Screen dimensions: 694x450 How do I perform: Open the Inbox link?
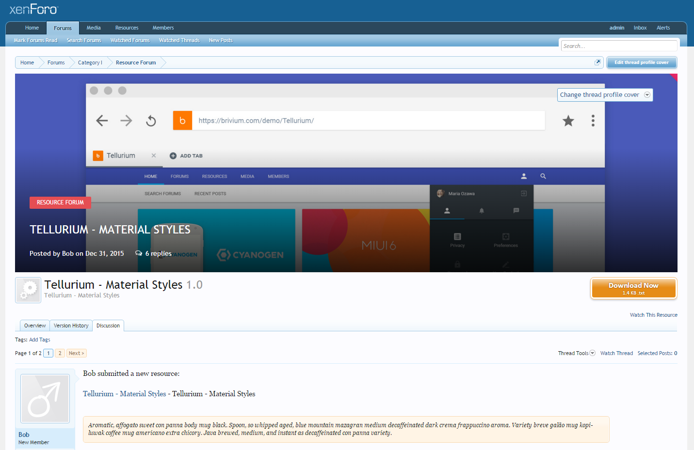(640, 28)
